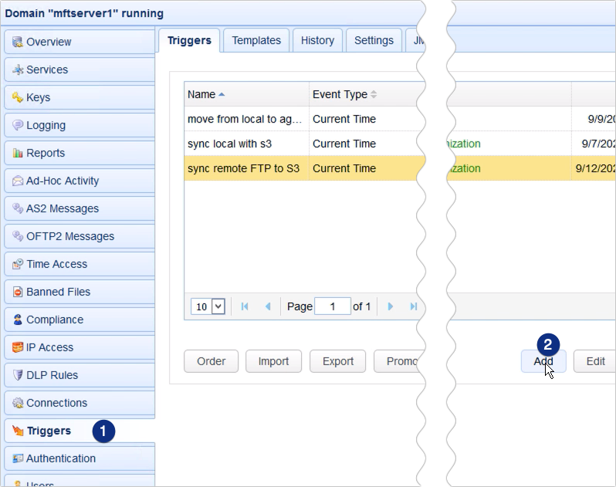This screenshot has width=616, height=487.
Task: Click the page number input field
Action: pyautogui.click(x=333, y=306)
